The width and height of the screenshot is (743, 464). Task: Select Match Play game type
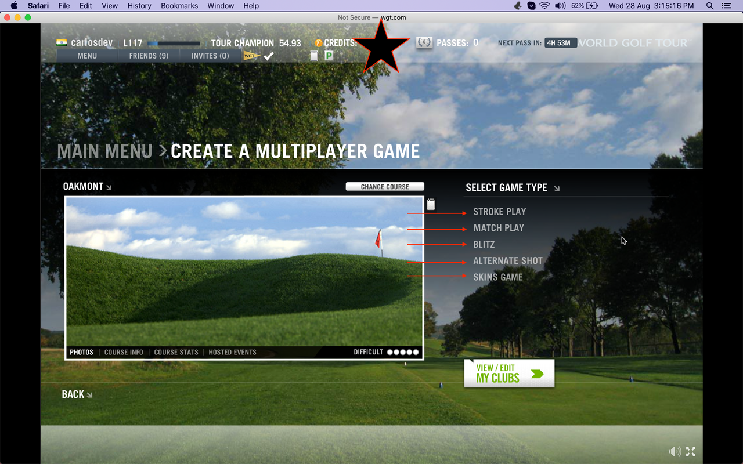coord(499,228)
